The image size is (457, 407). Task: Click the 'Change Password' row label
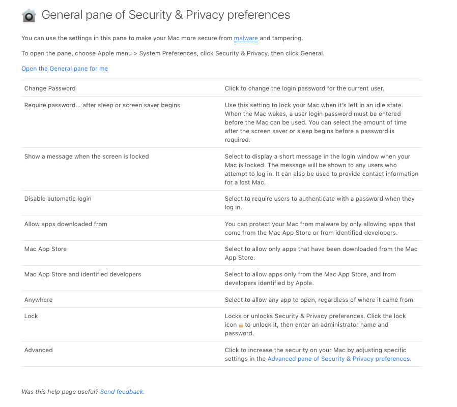pos(50,88)
